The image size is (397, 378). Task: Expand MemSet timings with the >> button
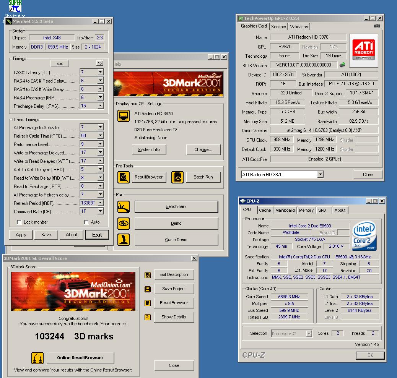tap(100, 63)
